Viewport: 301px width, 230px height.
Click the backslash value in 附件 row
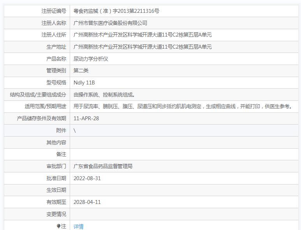75,130
